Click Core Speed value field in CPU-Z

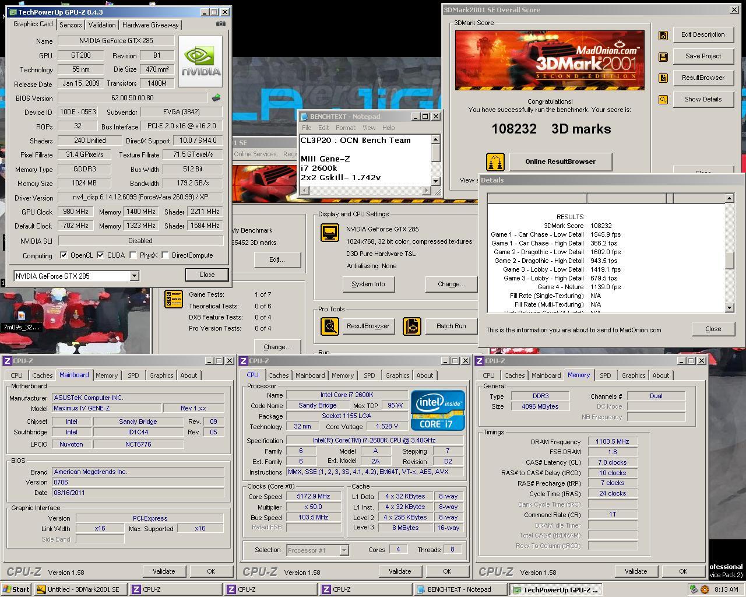pos(314,497)
